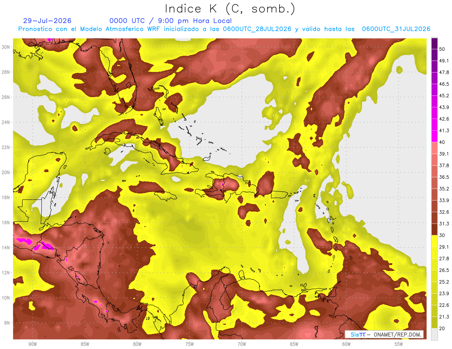Click the colorbar label "33.9"
This screenshot has width=452, height=349.
444,200
